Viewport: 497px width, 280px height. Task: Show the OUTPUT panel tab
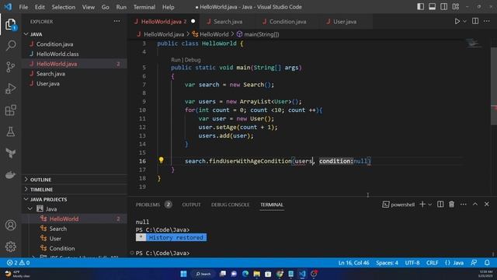[x=191, y=205]
